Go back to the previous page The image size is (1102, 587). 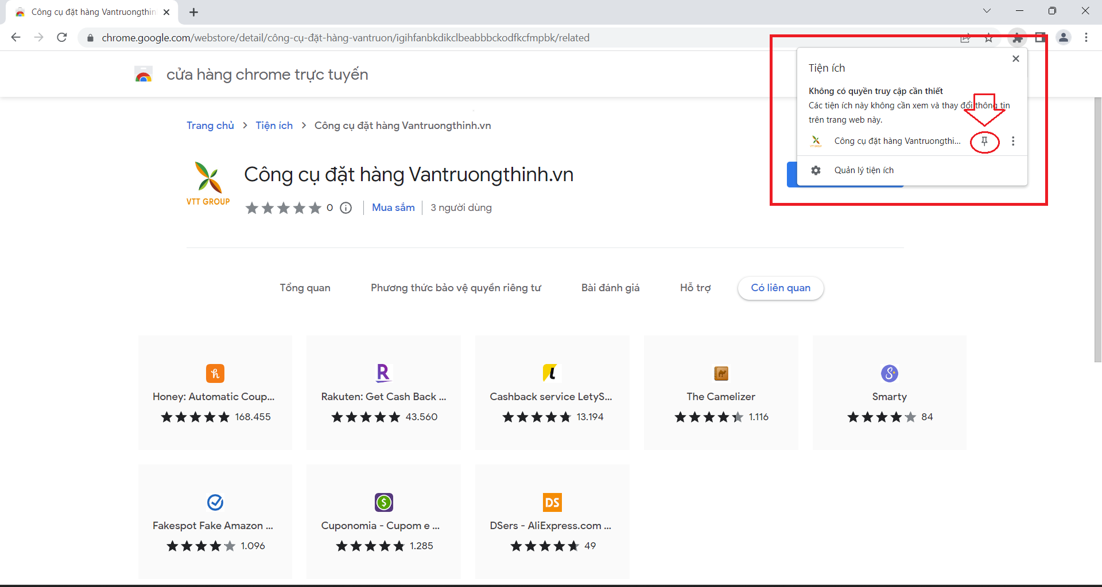(15, 37)
